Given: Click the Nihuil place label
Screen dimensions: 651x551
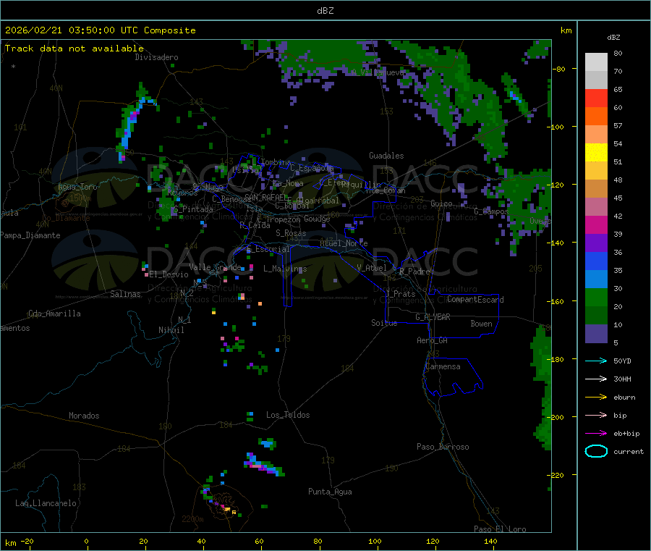Looking at the screenshot, I should [x=171, y=330].
